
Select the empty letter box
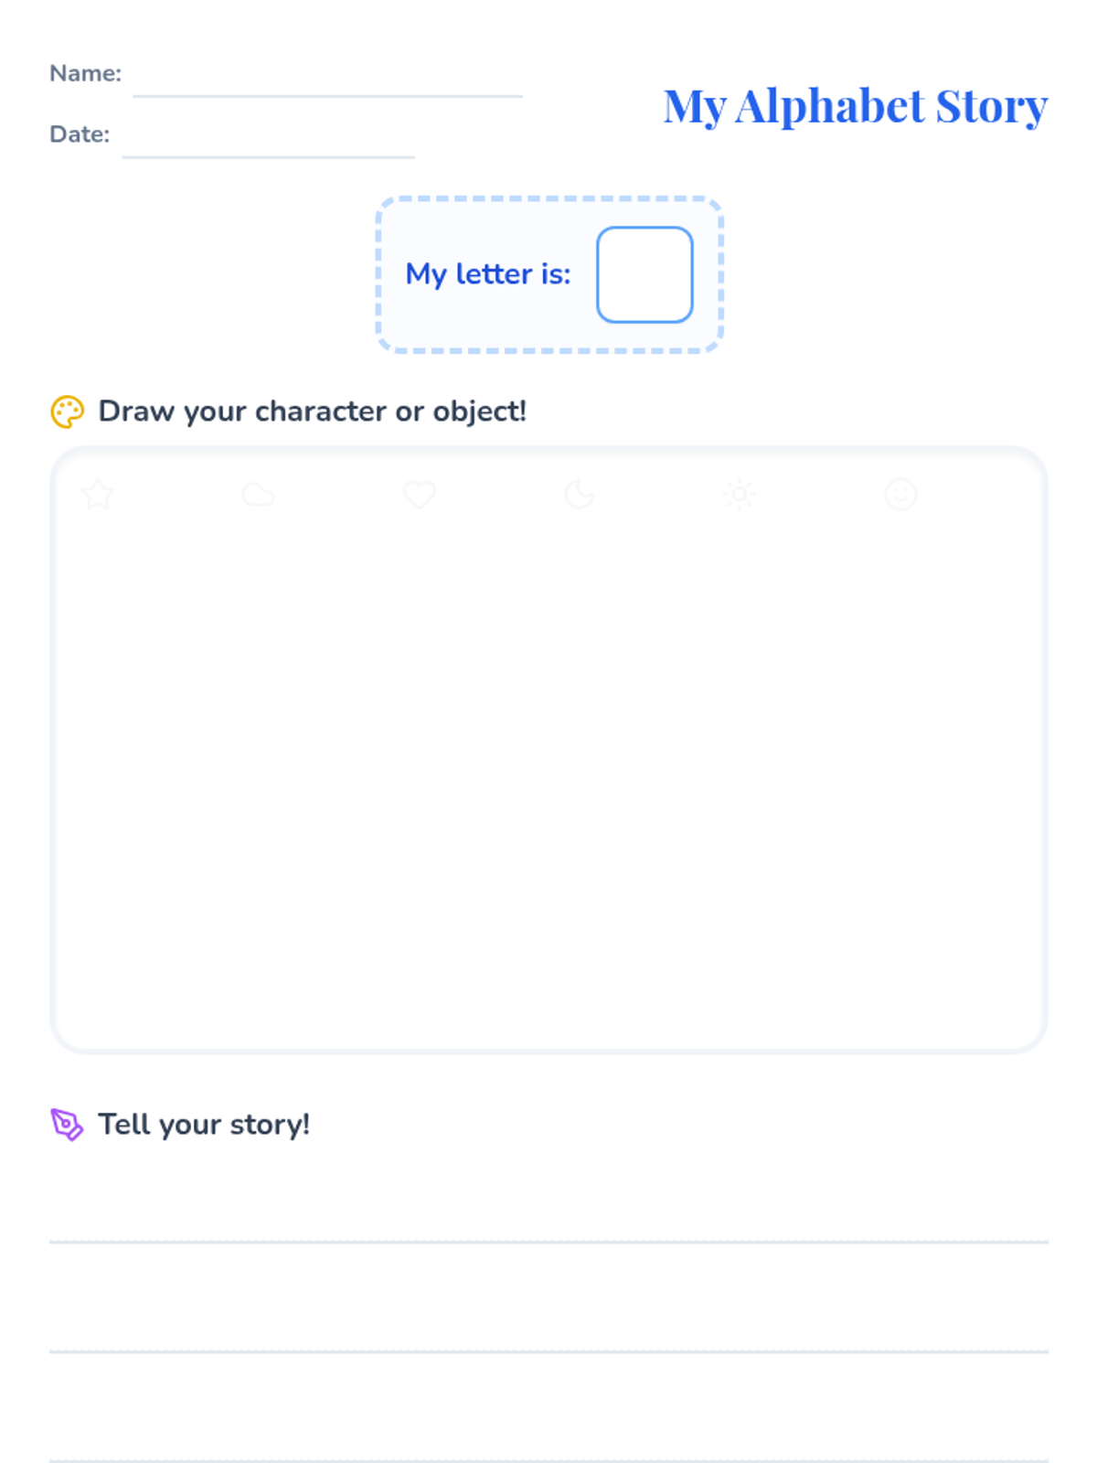644,275
